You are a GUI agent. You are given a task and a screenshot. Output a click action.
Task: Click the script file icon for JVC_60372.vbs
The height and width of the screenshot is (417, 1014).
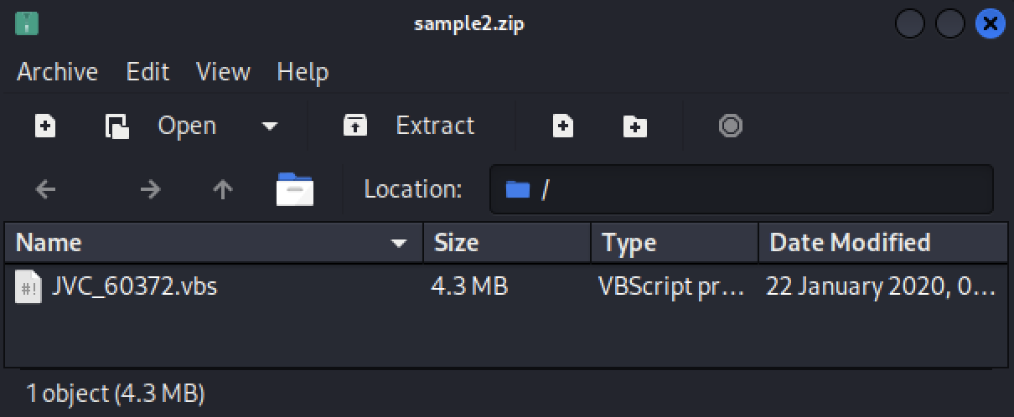point(28,287)
